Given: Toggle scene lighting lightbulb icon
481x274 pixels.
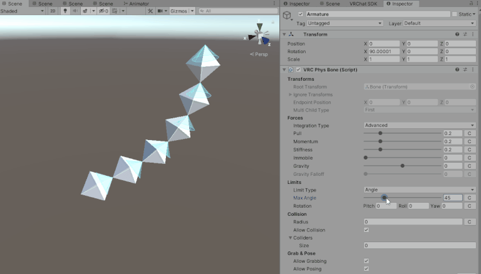Looking at the screenshot, I should (x=65, y=11).
